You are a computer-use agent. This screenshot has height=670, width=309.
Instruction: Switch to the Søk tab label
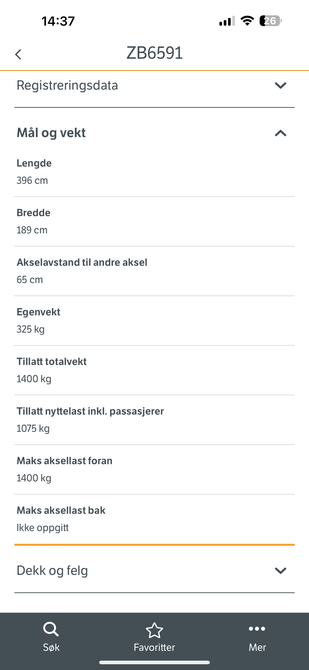click(51, 647)
